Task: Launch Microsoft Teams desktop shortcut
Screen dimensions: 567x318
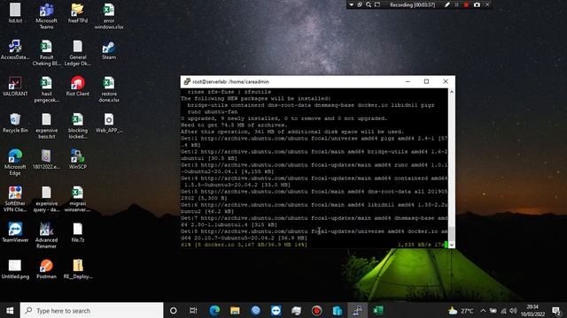Action: (46, 16)
